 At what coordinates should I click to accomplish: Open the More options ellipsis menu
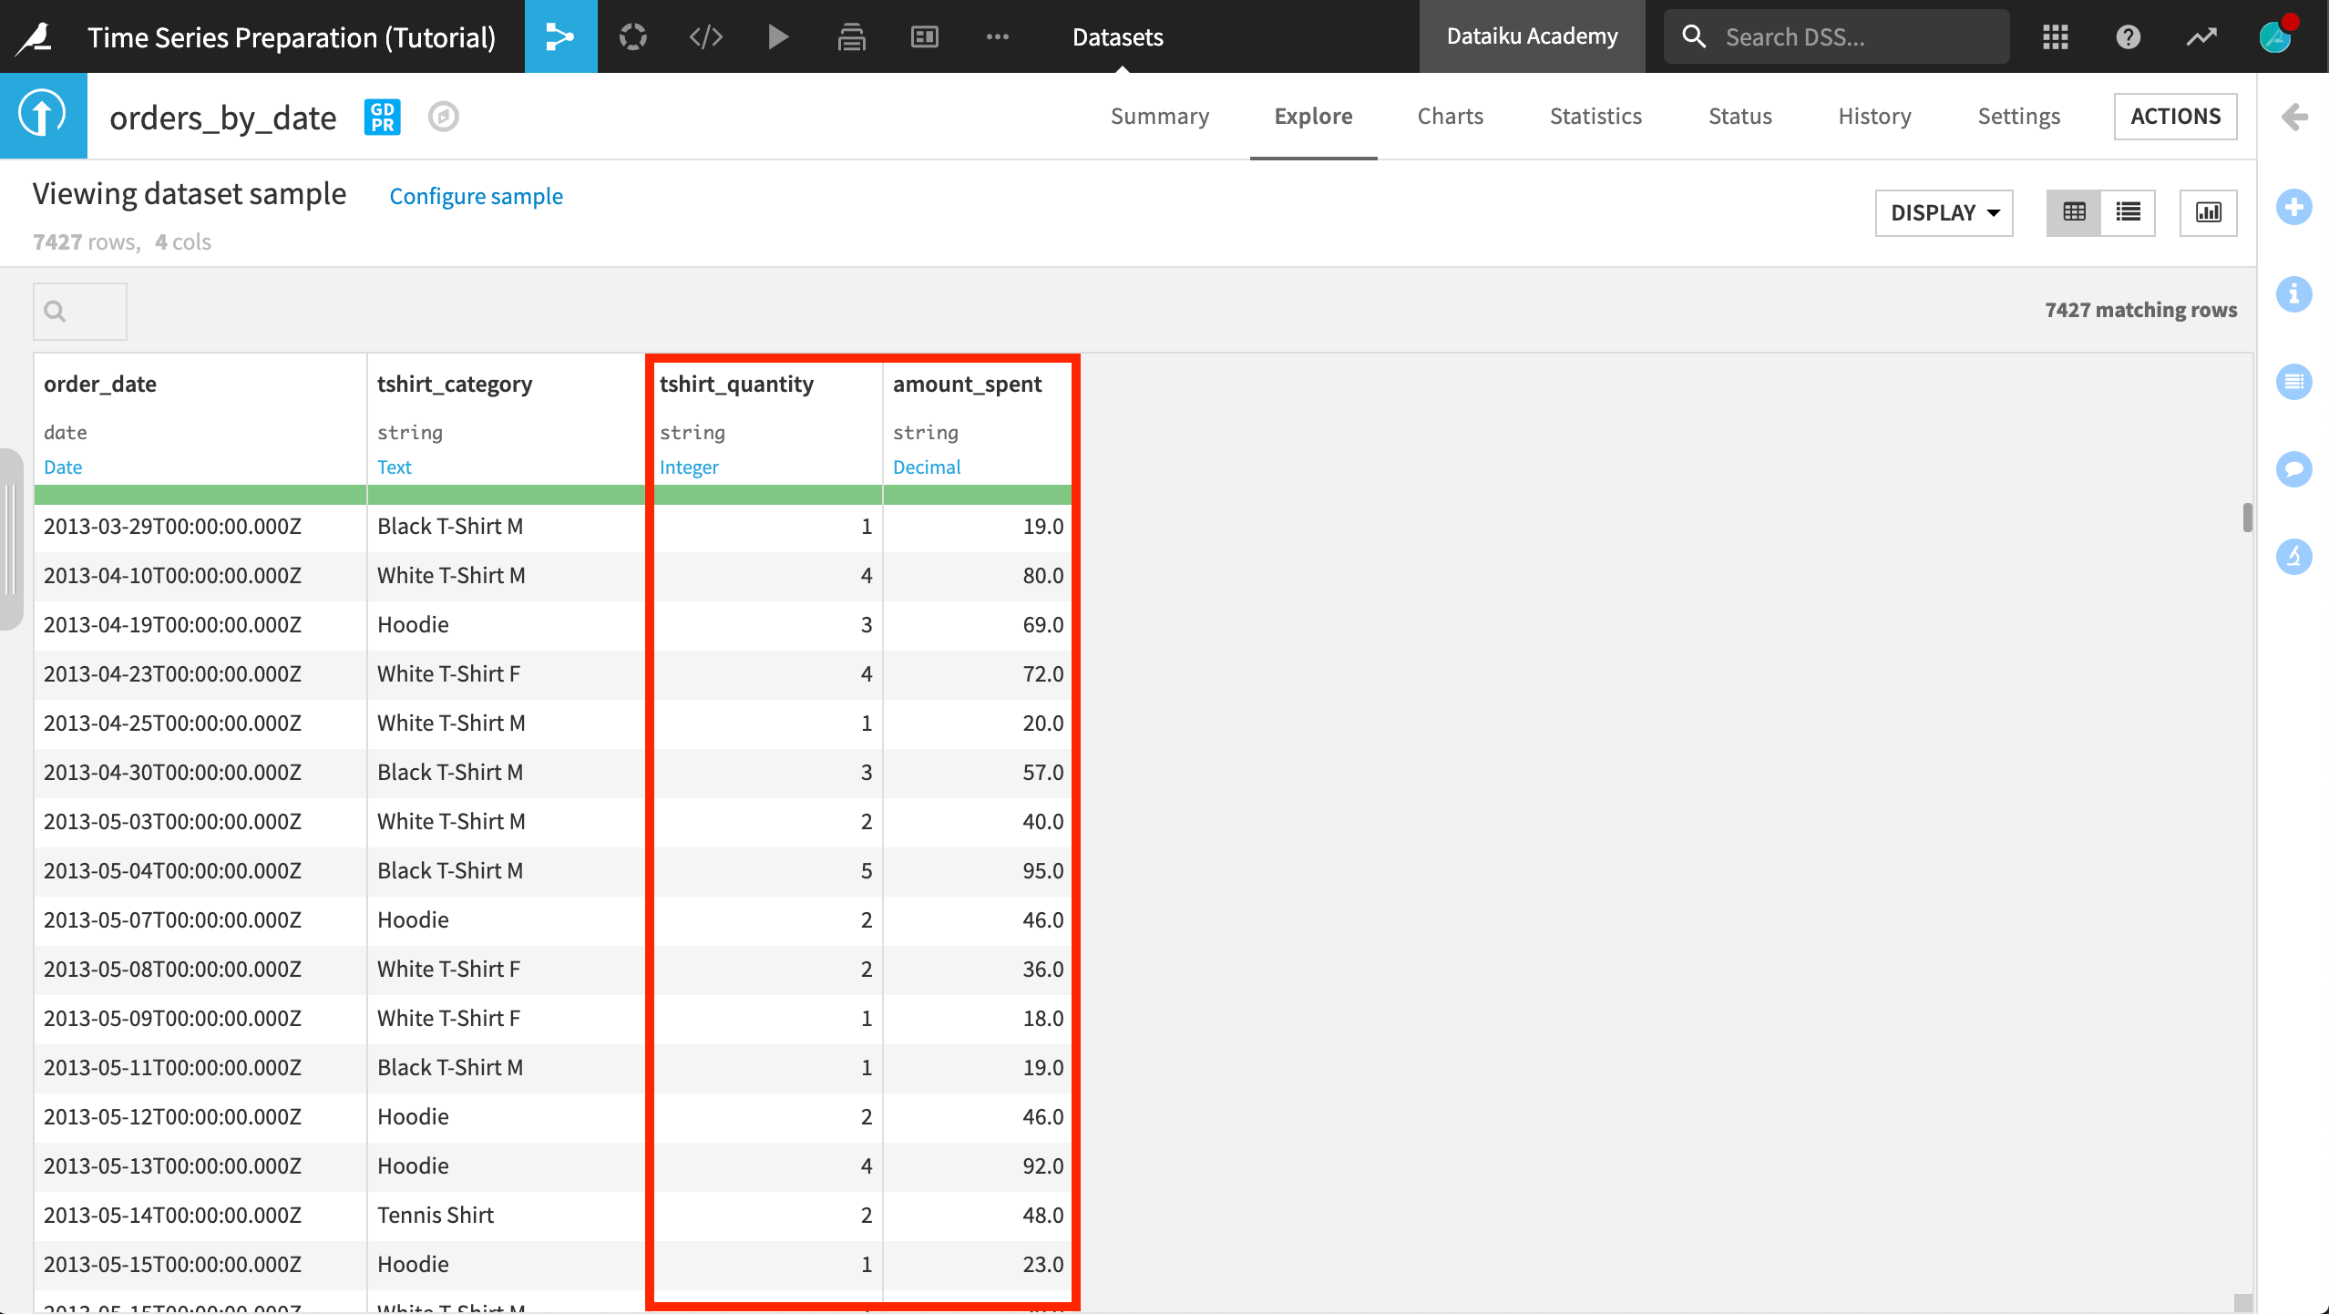pos(998,36)
